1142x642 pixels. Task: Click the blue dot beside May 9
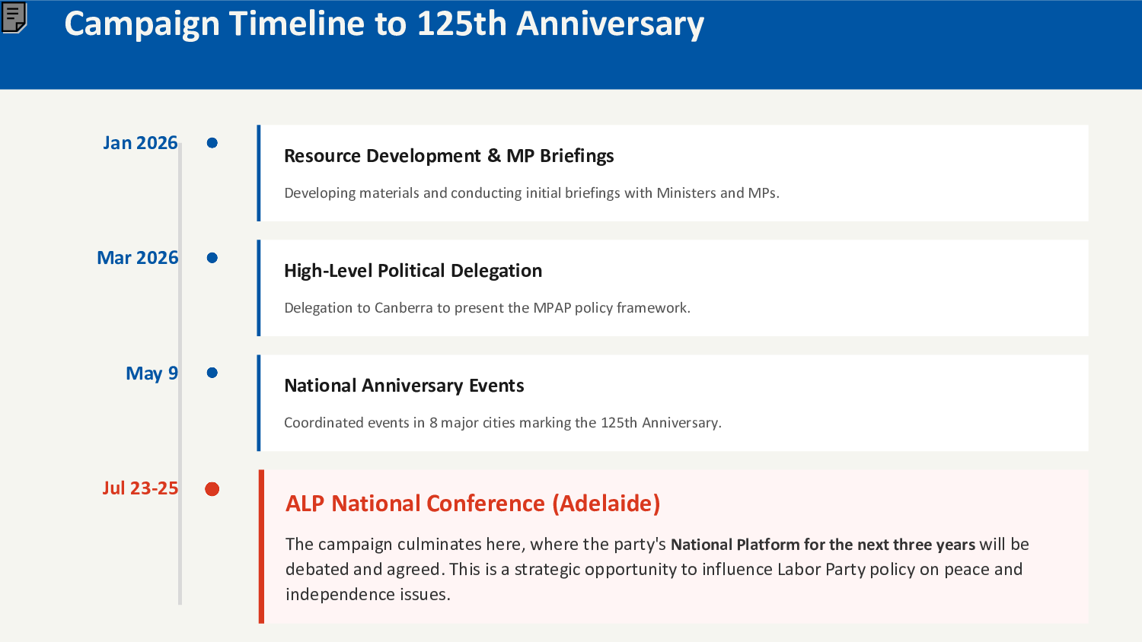pyautogui.click(x=212, y=373)
